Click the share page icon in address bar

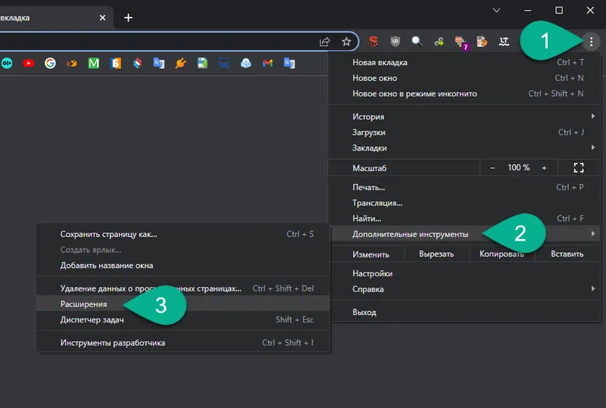pyautogui.click(x=325, y=42)
